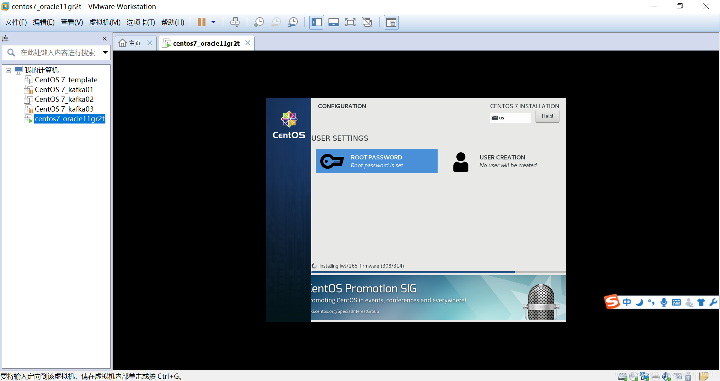This screenshot has height=381, width=720.
Task: Click the installation progress bar
Action: coord(438,272)
